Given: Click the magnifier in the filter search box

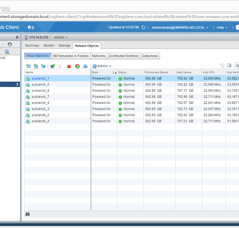Looking at the screenshot, I should click(x=237, y=66).
